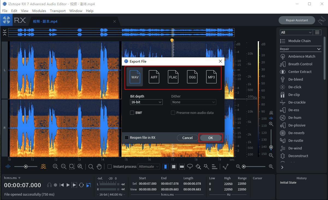Open the View menu

click(x=25, y=11)
